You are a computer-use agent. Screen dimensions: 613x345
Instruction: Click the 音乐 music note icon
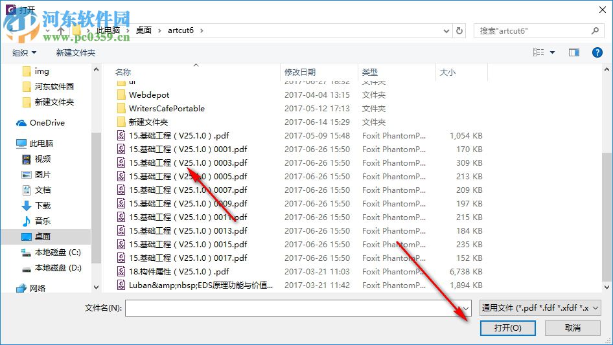(x=26, y=221)
